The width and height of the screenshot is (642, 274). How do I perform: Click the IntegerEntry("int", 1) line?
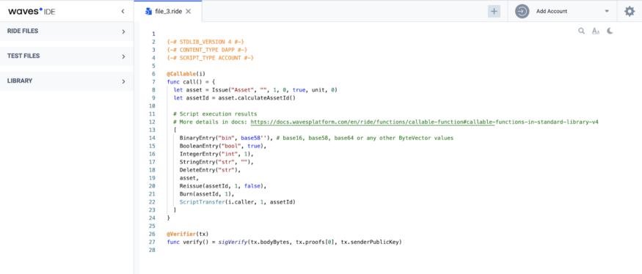coord(216,154)
